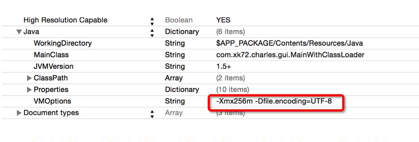Click the com.xk72.charles.gui.MainWithClassLoader value
Viewport: 419px width, 142px height.
[x=290, y=55]
